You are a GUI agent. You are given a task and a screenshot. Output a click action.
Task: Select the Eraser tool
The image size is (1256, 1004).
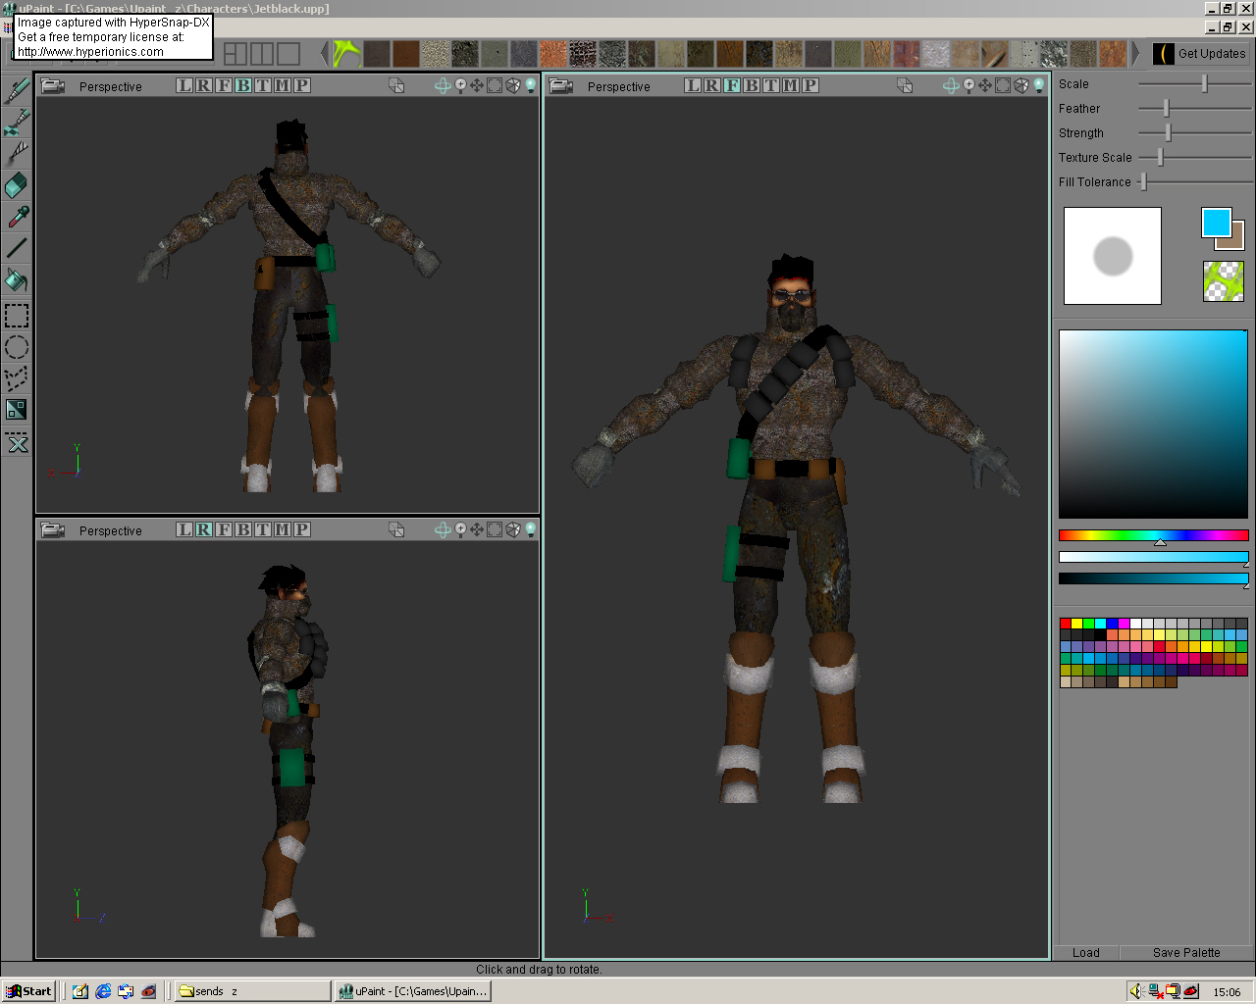tap(15, 184)
